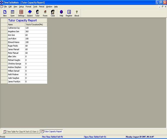Click the Total of Duration(Min) column header
Screen dimensions: 167x139
[36, 25]
